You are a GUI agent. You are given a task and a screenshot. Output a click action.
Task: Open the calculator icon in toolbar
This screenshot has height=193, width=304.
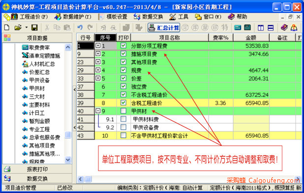tap(247, 28)
